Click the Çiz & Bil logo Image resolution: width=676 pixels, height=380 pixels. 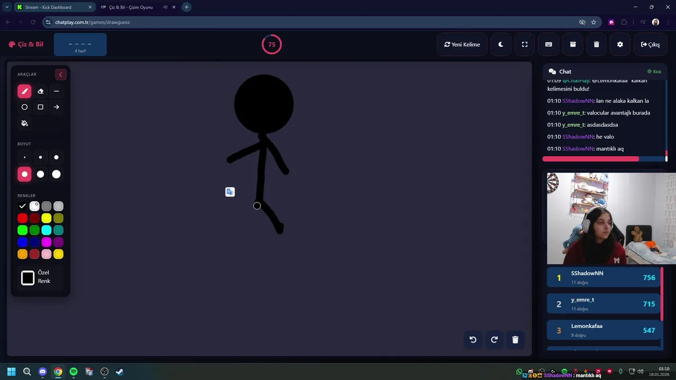point(26,44)
